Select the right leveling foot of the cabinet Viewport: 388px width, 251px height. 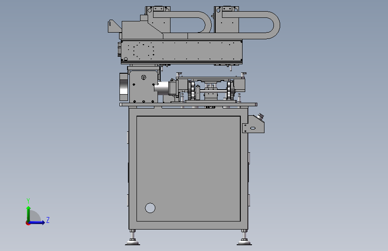click(244, 238)
